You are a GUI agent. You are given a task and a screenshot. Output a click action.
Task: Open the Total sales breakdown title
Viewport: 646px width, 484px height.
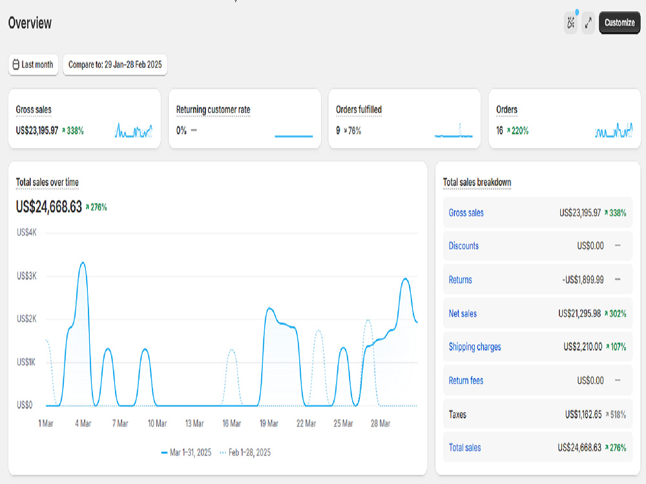(x=477, y=183)
